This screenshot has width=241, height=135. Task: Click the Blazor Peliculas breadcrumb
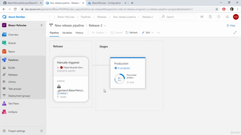click(66, 17)
